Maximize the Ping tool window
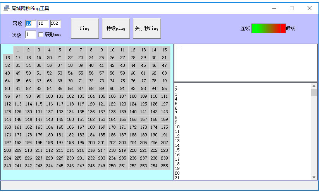 [x=292, y=8]
